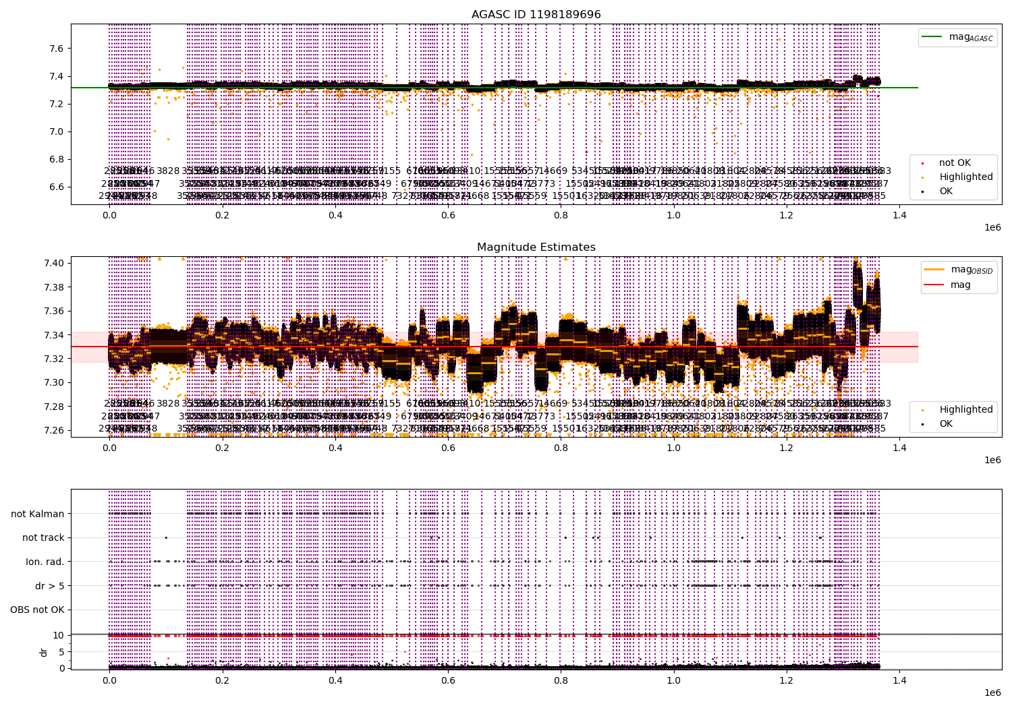The width and height of the screenshot is (1012, 708).
Task: Click the "5" tick on the dr axis
Action: pos(61,651)
